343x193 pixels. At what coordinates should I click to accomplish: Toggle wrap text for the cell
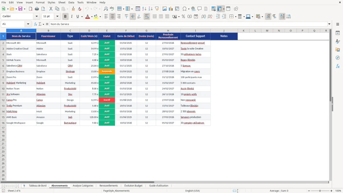147,17
